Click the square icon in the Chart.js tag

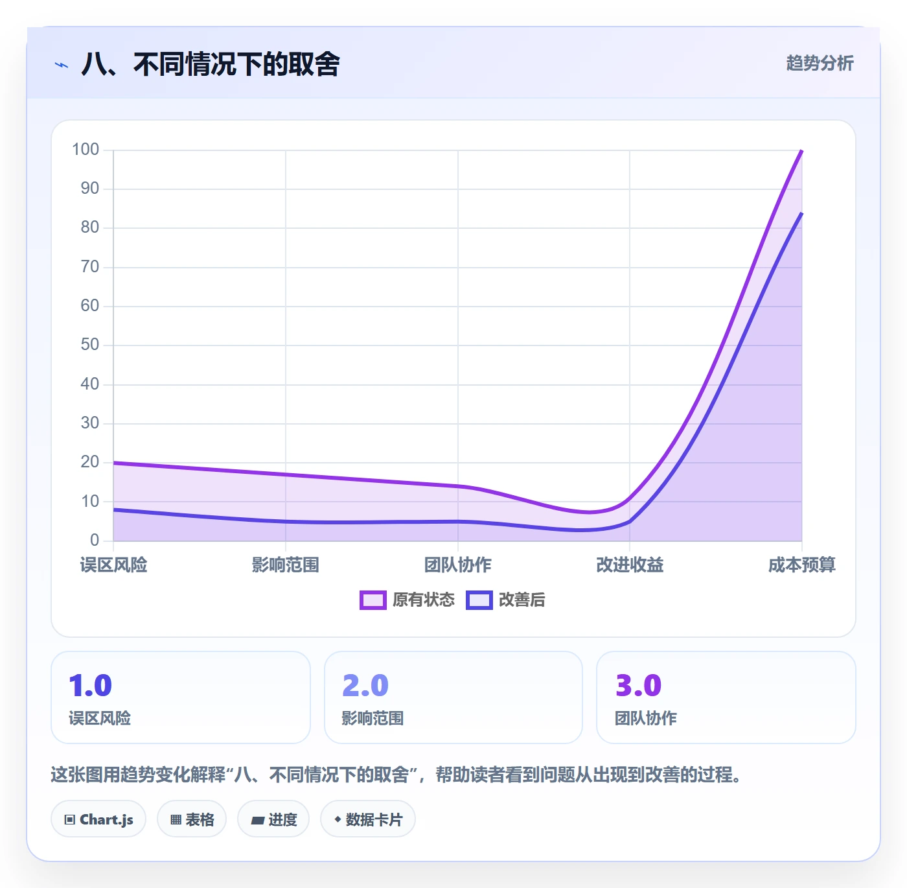click(70, 820)
